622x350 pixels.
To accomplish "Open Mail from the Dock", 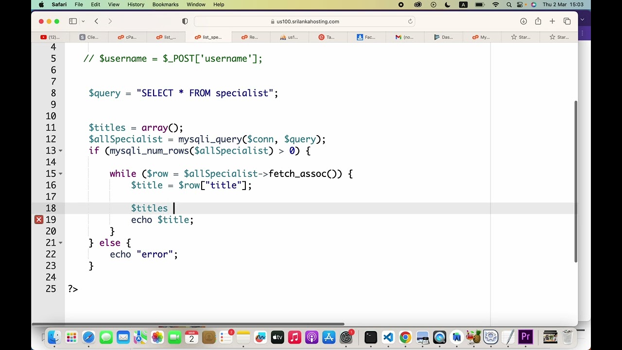I will click(x=123, y=337).
